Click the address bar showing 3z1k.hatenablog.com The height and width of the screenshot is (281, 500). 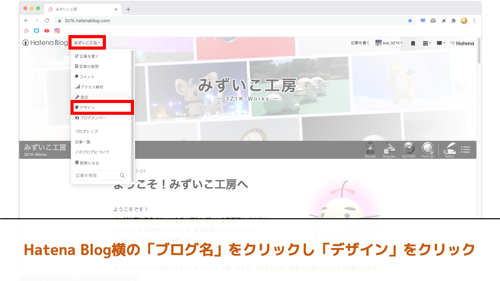tap(235, 20)
